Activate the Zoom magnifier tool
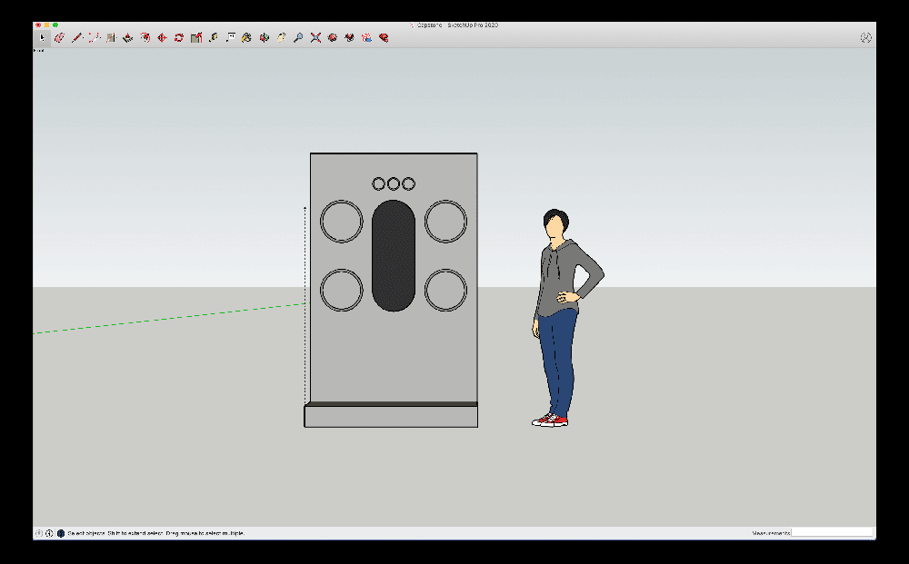The width and height of the screenshot is (909, 564). (x=298, y=37)
